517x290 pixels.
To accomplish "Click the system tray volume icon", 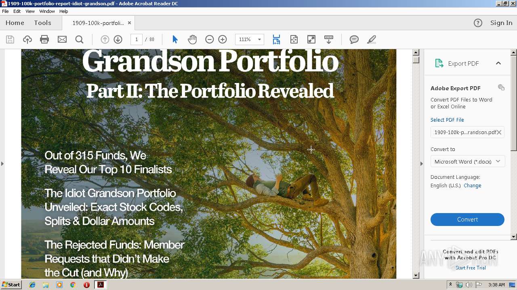I will (x=469, y=285).
